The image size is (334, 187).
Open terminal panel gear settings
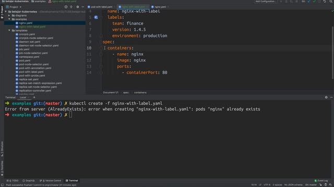pyautogui.click(x=326, y=97)
